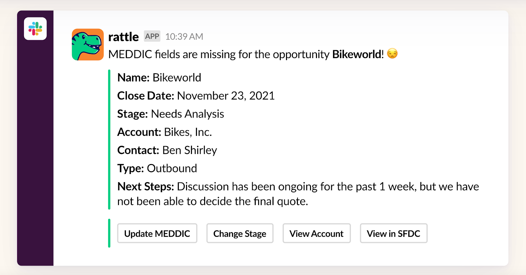The height and width of the screenshot is (275, 526).
Task: Open View Account button
Action: point(316,233)
